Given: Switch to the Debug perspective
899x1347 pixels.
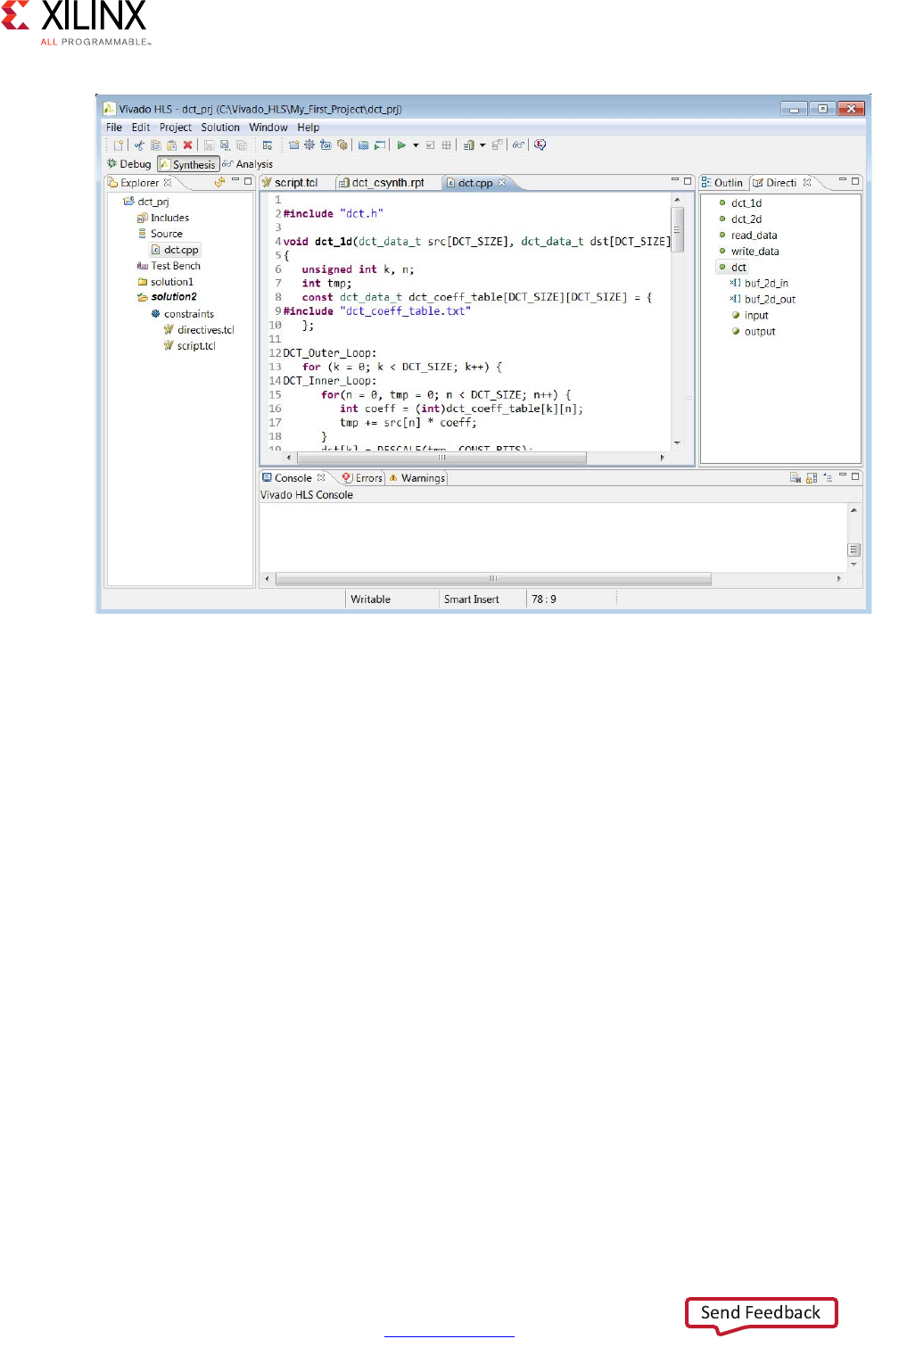Looking at the screenshot, I should coord(128,164).
